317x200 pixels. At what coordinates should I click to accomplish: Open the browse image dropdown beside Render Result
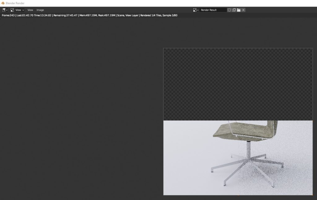196,10
